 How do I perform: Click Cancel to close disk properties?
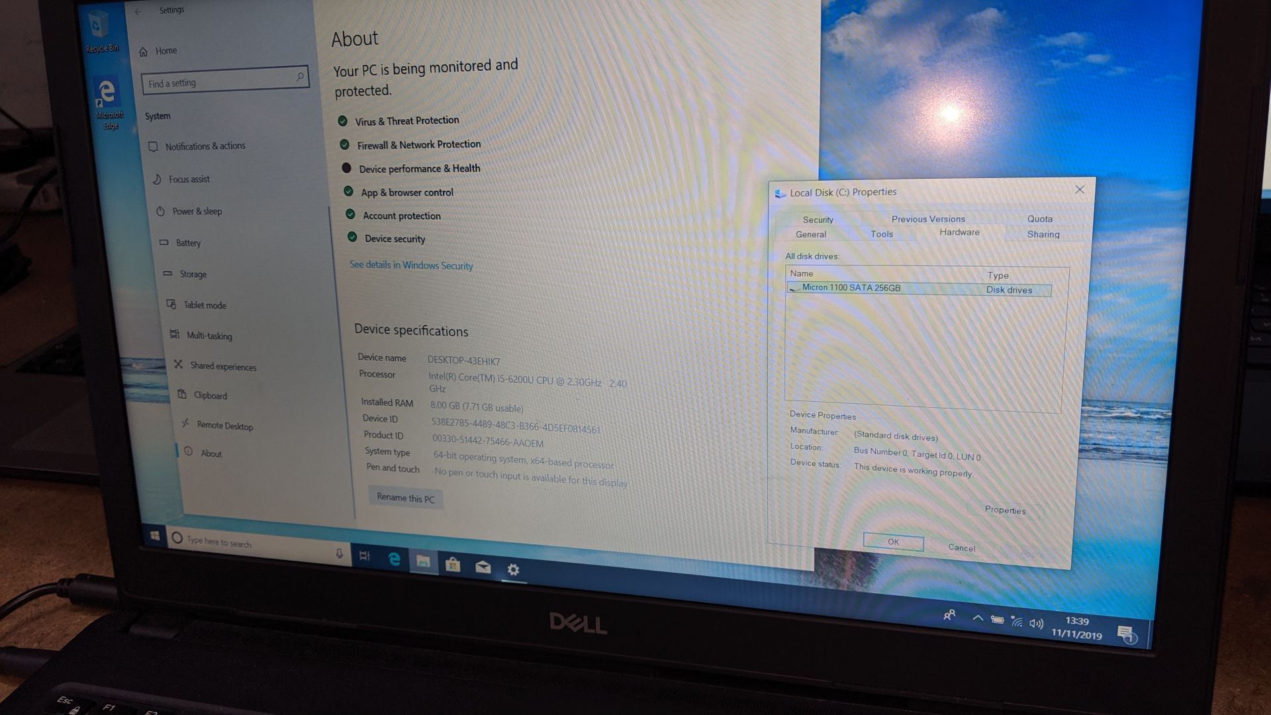(961, 546)
